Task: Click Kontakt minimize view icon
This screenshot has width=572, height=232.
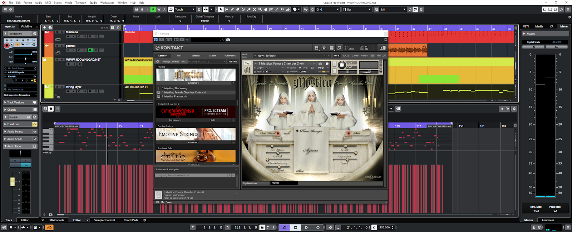Action: click(339, 48)
